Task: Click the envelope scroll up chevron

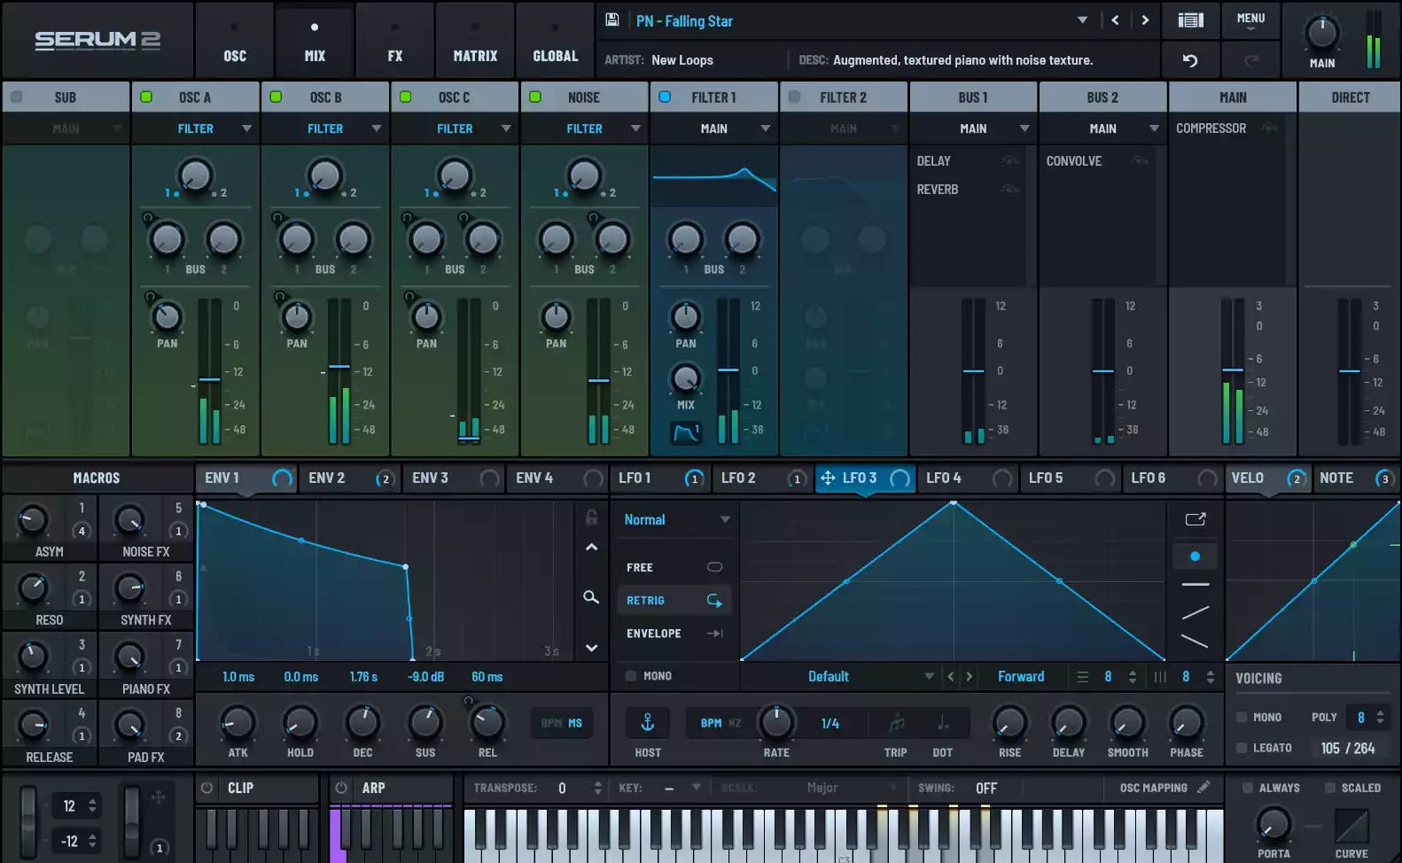Action: [591, 548]
